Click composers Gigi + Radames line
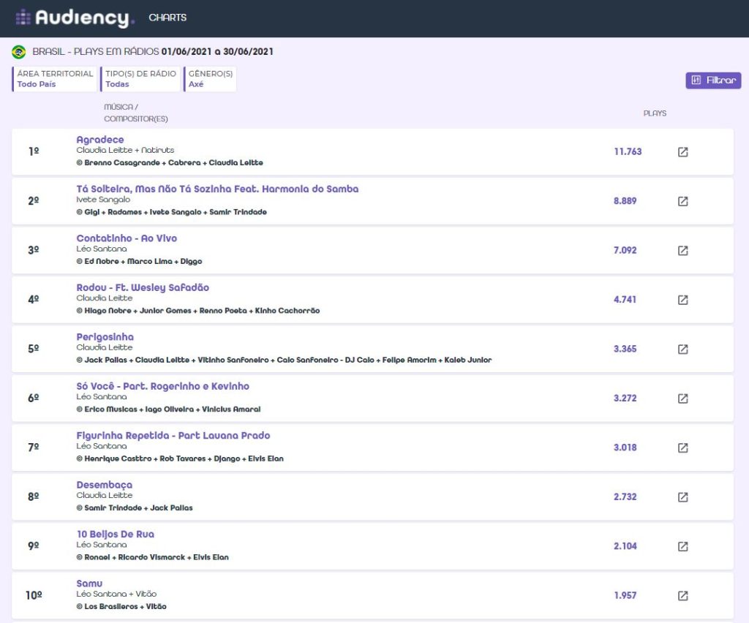Image resolution: width=749 pixels, height=623 pixels. 171,212
